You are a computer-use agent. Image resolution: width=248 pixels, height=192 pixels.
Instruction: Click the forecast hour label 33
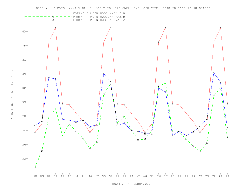(x=111, y=176)
